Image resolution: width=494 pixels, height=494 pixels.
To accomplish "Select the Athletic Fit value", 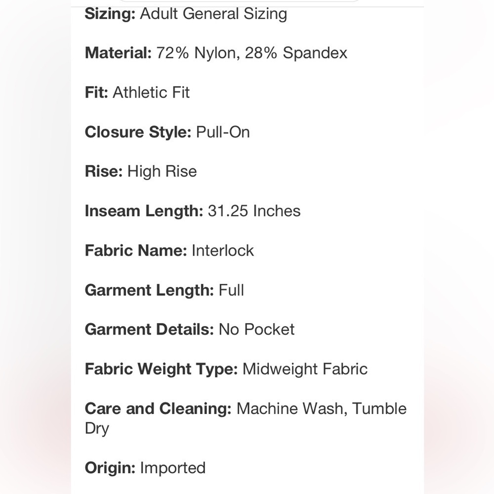I will tap(151, 92).
